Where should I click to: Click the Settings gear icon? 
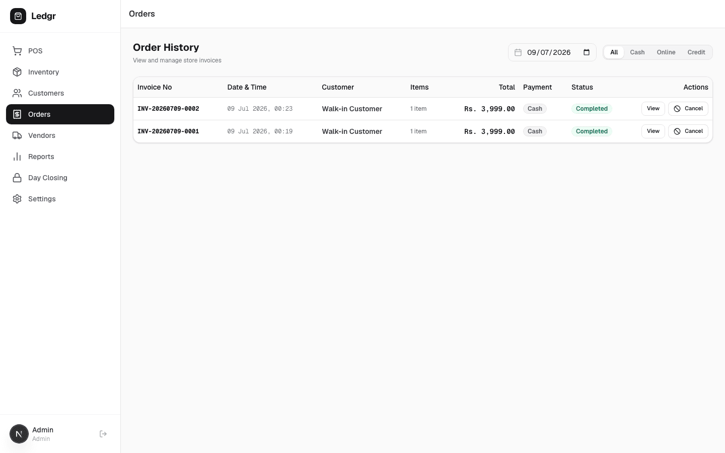pos(17,199)
